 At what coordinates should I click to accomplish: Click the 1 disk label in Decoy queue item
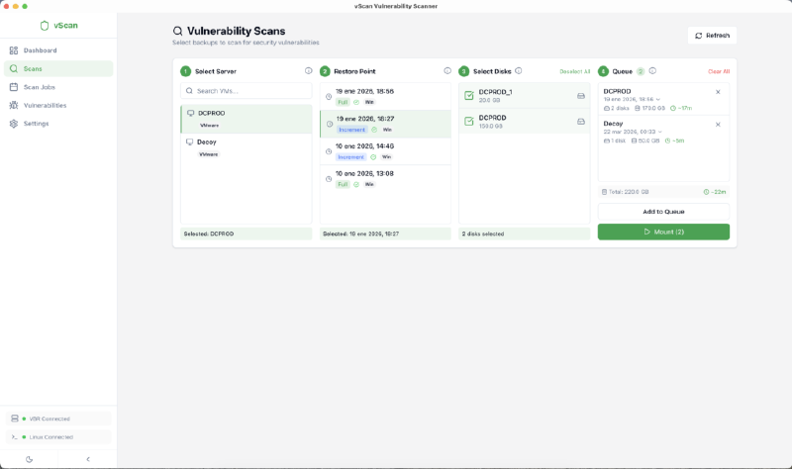coord(614,141)
